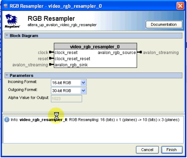Select the clock_reset port label
The height and width of the screenshot is (158, 187).
(66, 52)
